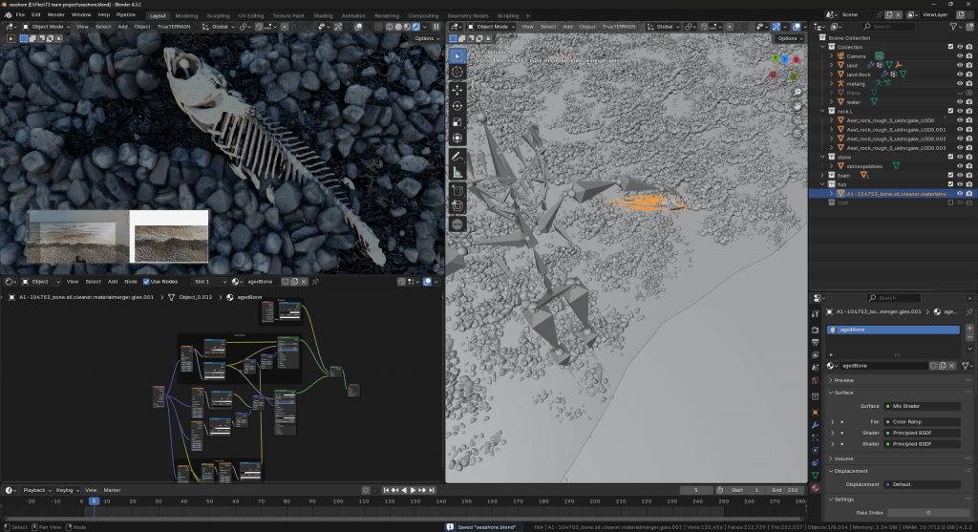Open the Object Mode dropdown in right viewport
The height and width of the screenshot is (532, 978).
click(495, 27)
